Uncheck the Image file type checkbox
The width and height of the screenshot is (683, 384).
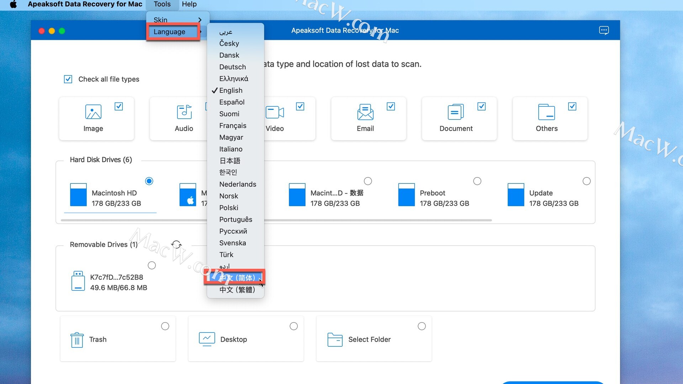coord(119,106)
